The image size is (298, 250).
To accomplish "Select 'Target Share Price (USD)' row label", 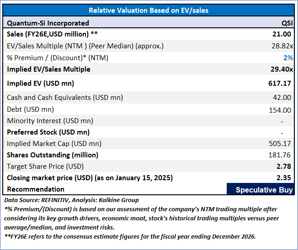I will pyautogui.click(x=45, y=167).
